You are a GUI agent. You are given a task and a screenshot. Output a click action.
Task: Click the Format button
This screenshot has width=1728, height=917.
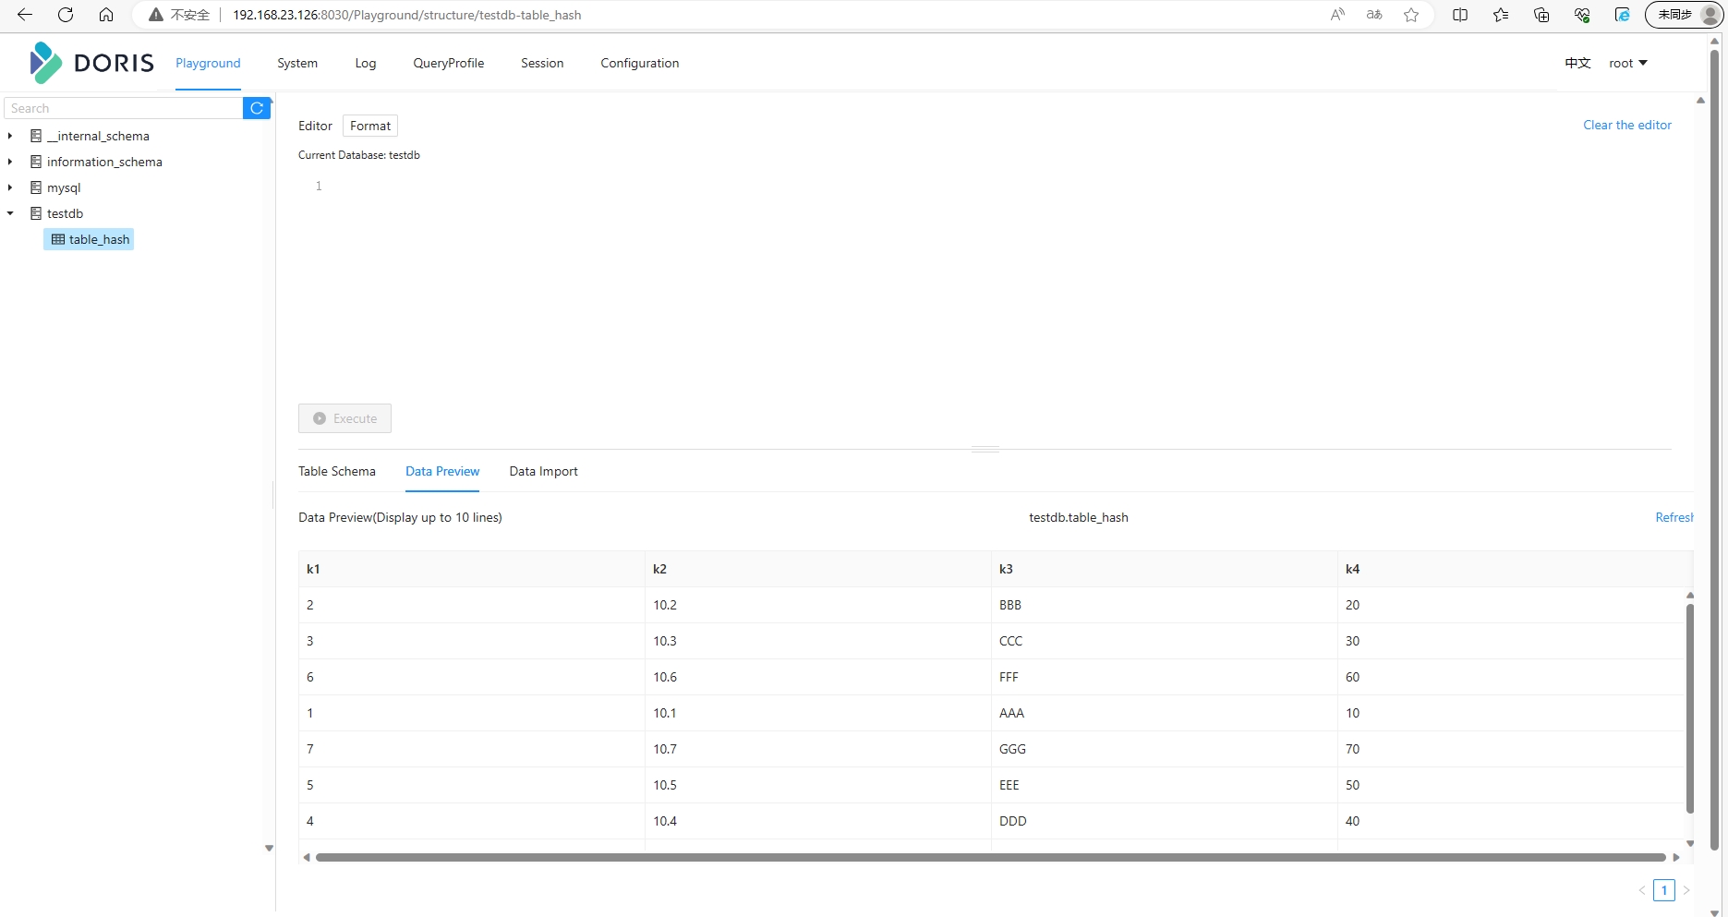(x=370, y=126)
